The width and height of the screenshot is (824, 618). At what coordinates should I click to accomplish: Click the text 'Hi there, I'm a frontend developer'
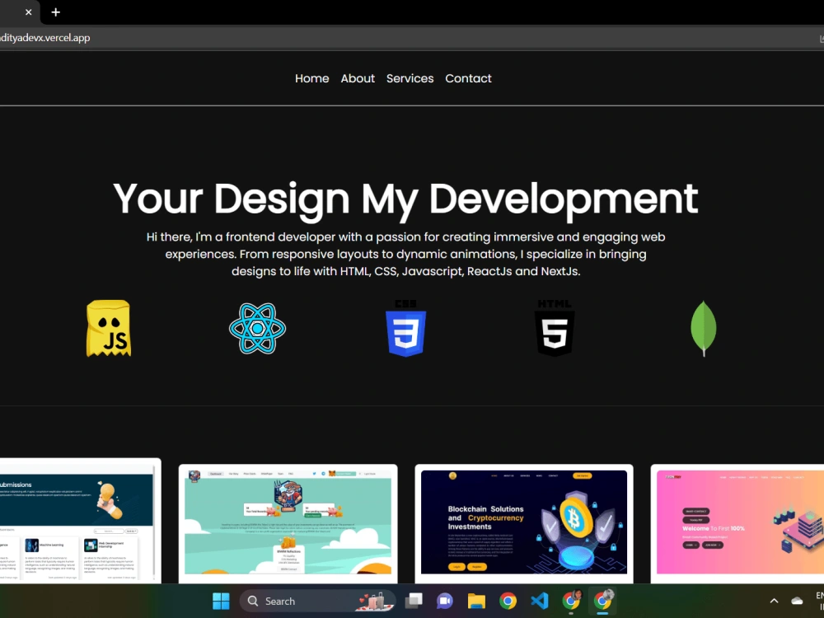click(241, 237)
